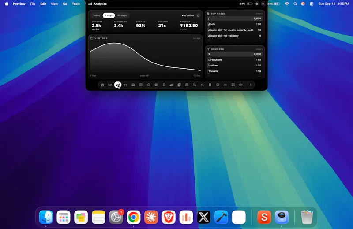Click the 'Threads' source row

(235, 71)
